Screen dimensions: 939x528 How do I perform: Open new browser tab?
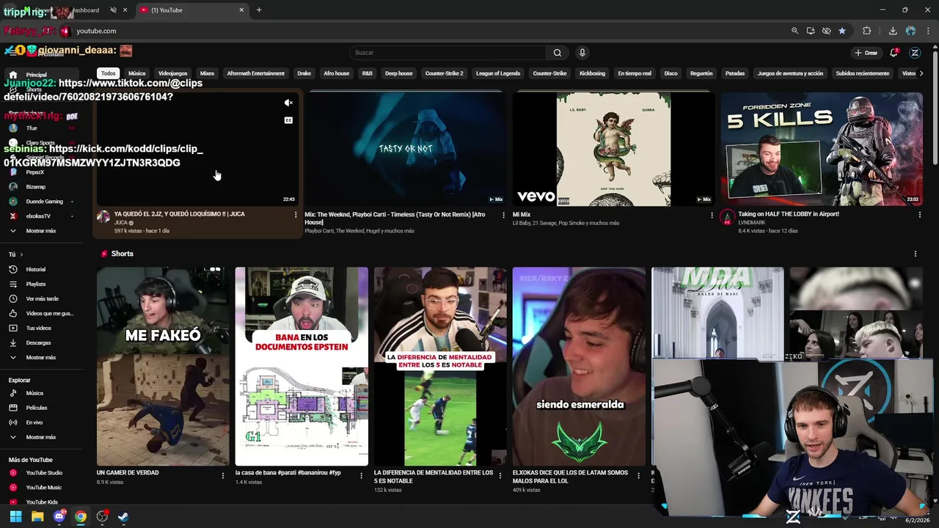259,10
